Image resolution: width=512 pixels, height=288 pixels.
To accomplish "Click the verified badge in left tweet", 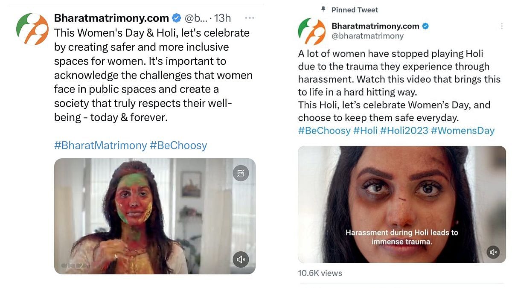I will 176,18.
